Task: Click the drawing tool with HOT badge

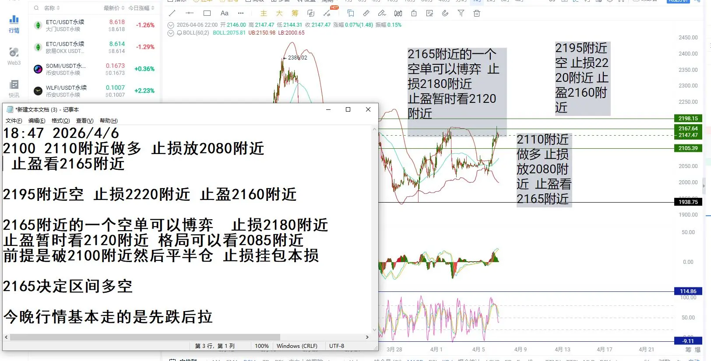Action: click(x=327, y=13)
